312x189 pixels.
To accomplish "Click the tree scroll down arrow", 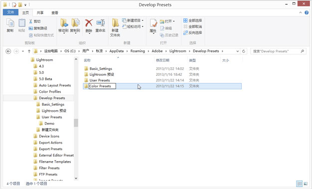I will (76, 178).
